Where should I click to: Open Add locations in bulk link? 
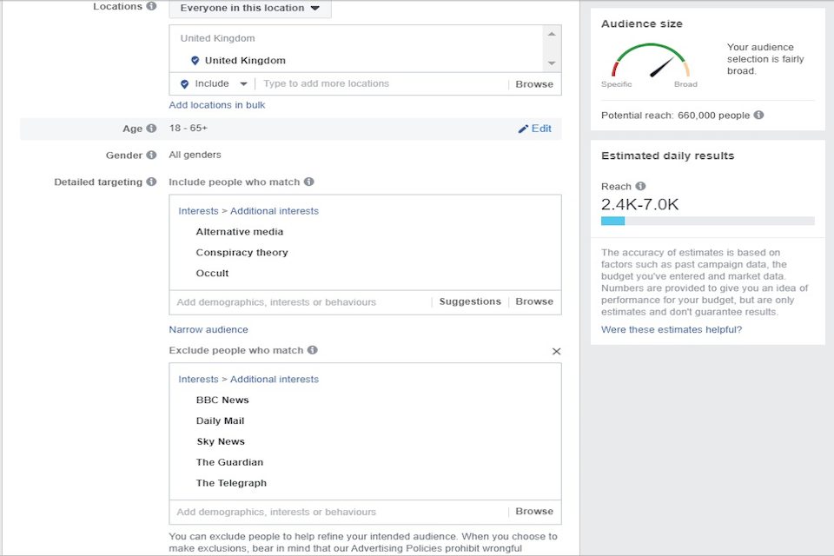tap(217, 105)
